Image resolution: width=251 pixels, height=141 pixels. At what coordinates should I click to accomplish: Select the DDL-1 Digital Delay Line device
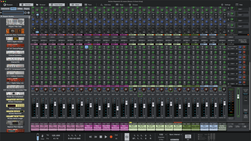coord(15,81)
